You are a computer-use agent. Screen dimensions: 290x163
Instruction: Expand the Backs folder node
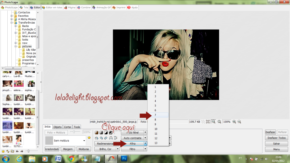click(16, 26)
